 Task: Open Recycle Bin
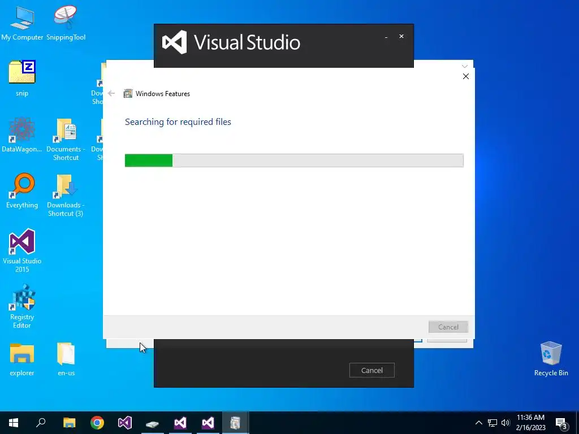pyautogui.click(x=551, y=359)
